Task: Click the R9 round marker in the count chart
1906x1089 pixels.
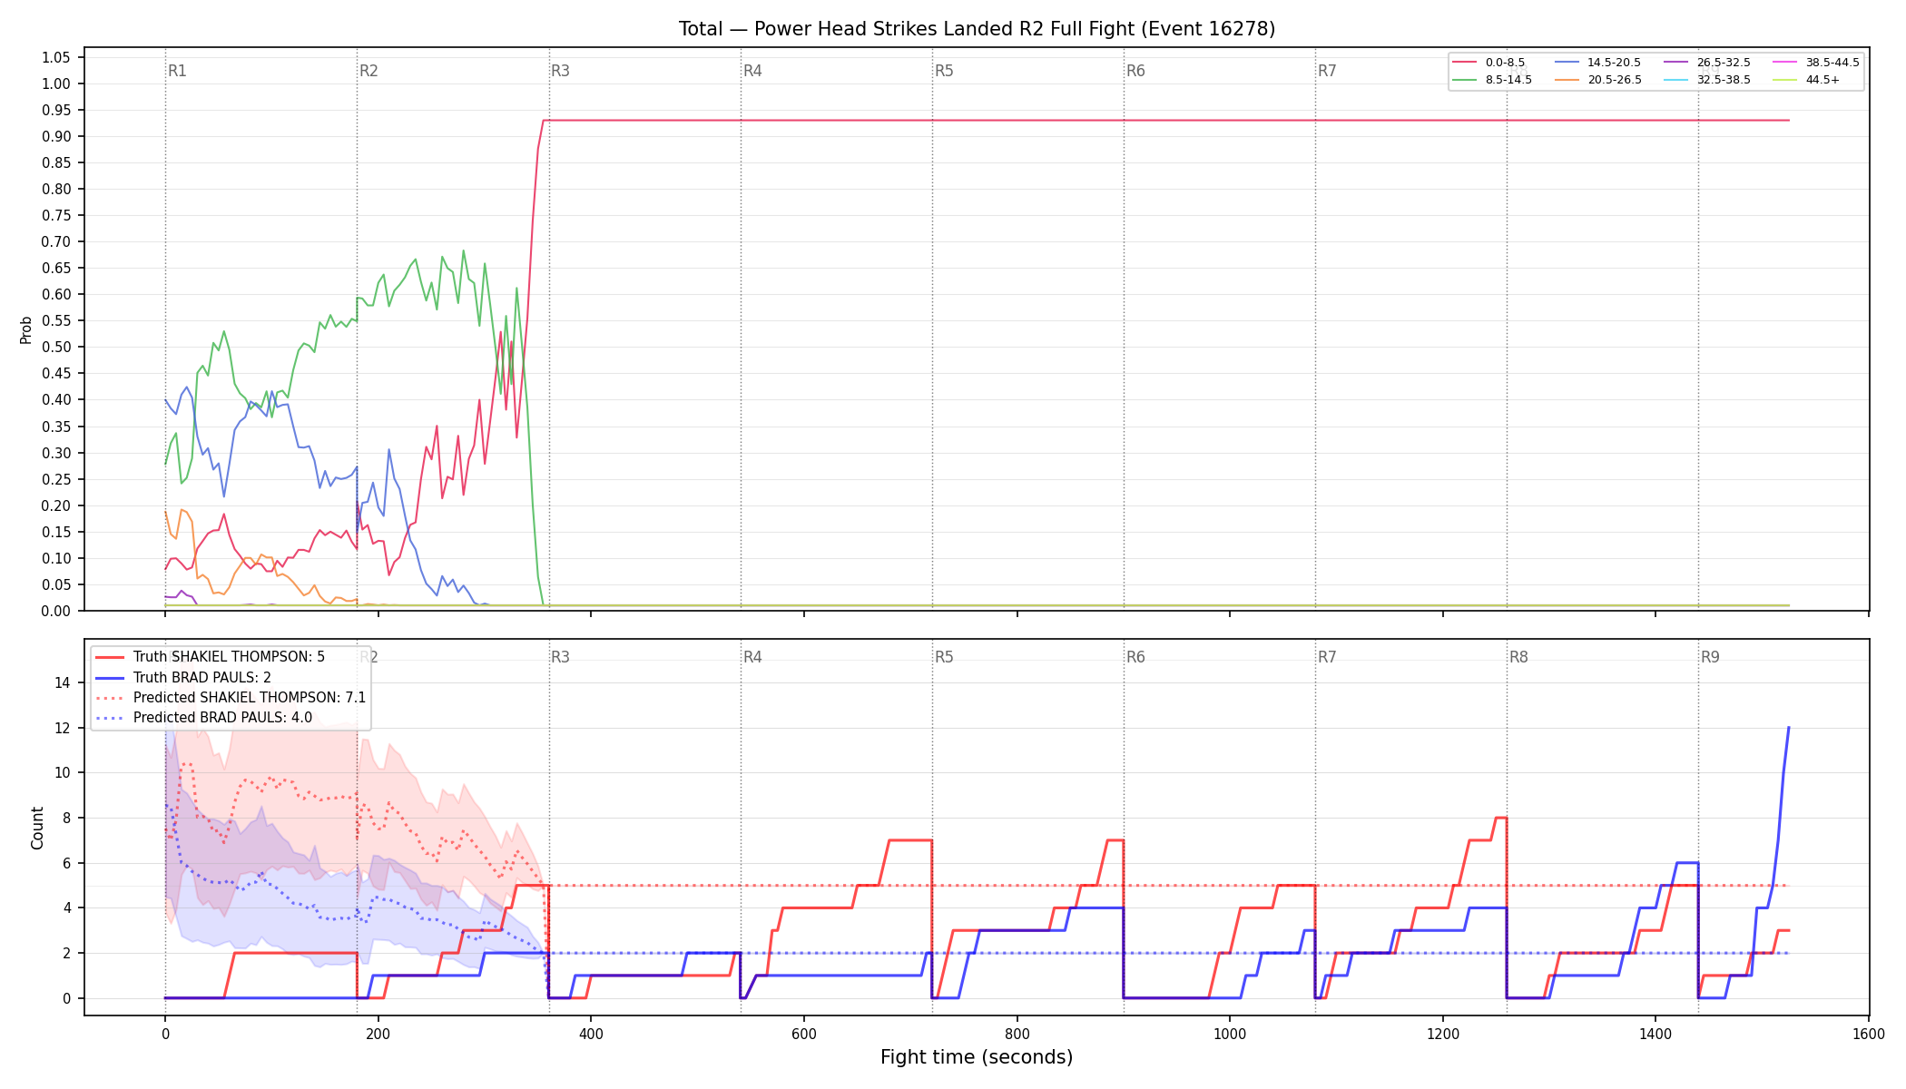Action: coord(1710,657)
